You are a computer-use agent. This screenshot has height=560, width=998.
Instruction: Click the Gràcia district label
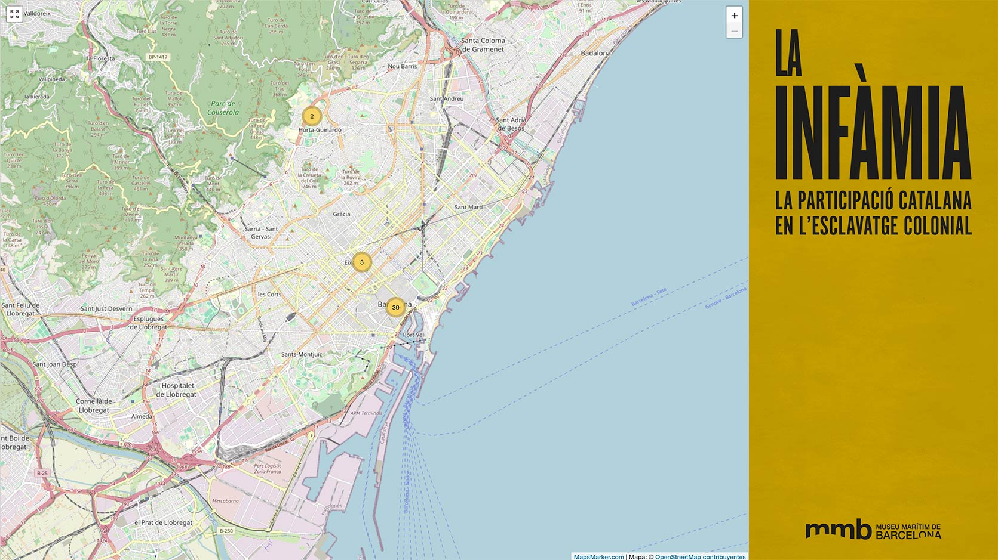pos(342,214)
